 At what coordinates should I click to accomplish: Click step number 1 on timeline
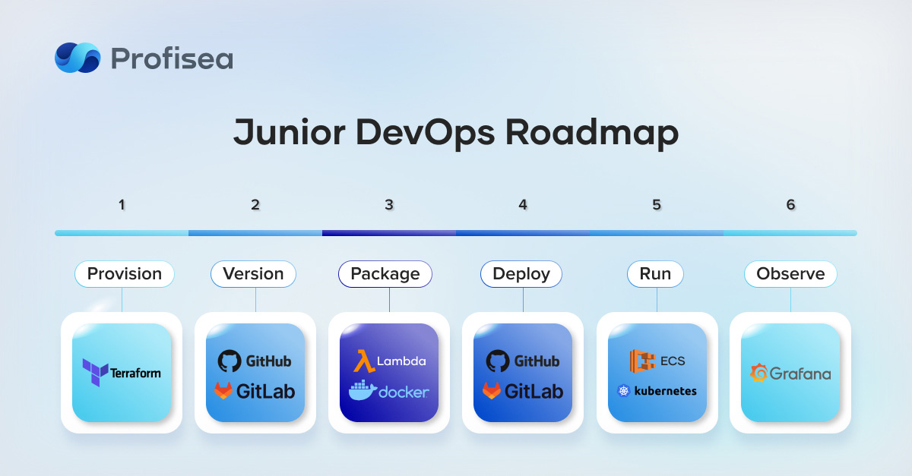click(x=122, y=204)
